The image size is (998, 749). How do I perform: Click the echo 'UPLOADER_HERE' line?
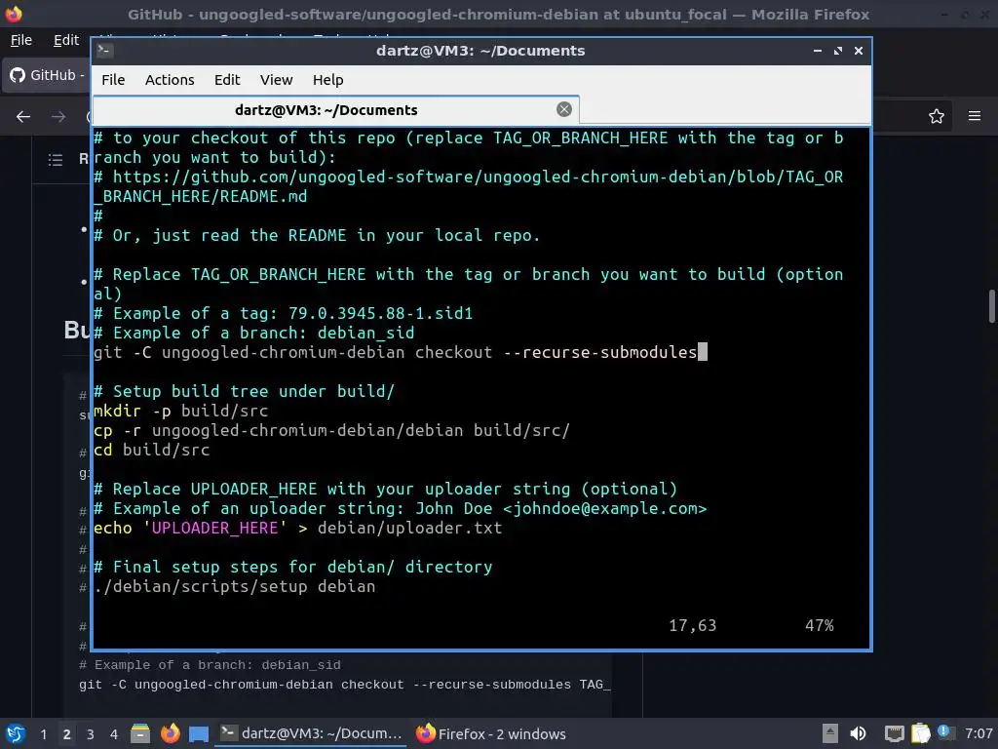point(298,528)
